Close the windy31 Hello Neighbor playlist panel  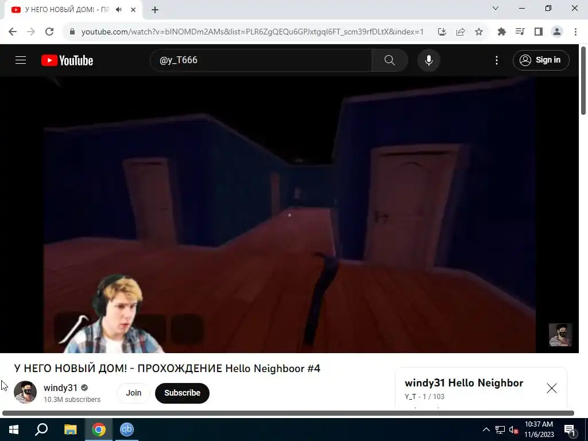(x=552, y=388)
